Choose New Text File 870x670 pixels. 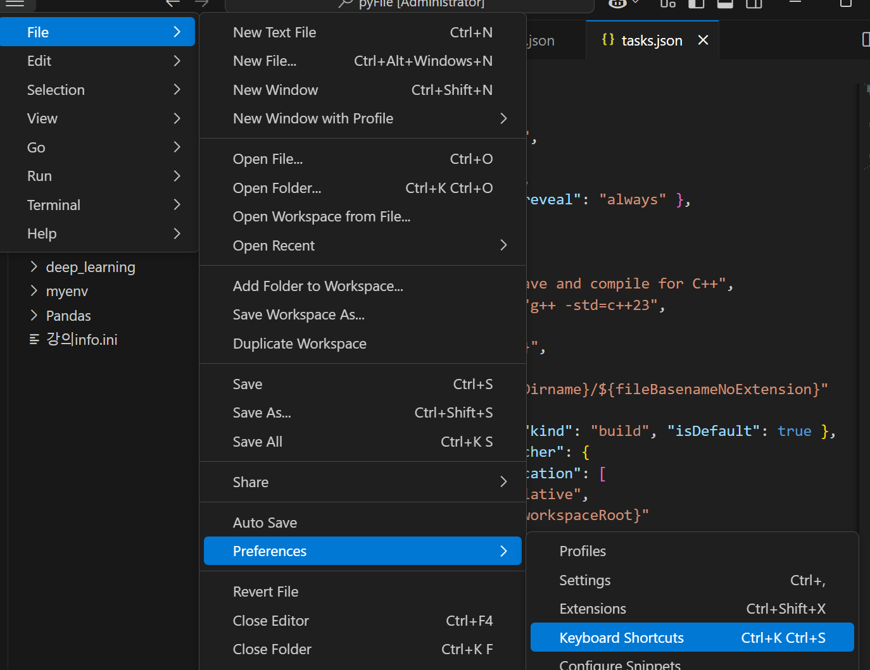(363, 32)
